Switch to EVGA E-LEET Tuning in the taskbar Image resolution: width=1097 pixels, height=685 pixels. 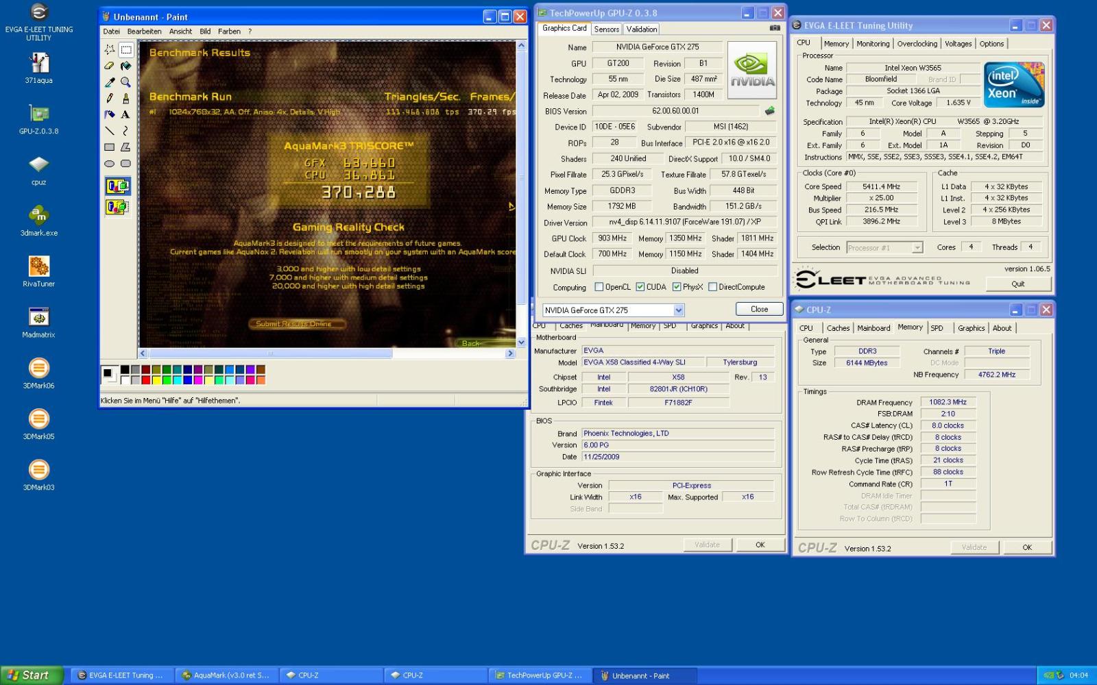click(122, 675)
